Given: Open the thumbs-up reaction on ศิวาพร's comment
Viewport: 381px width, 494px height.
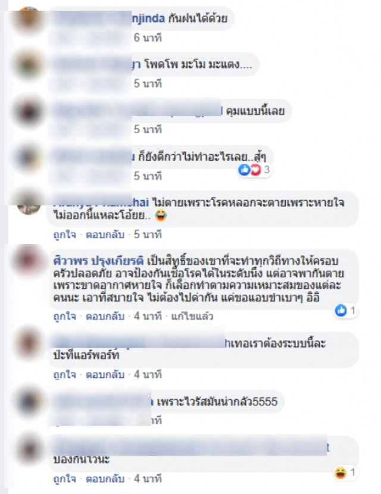Looking at the screenshot, I should coord(346,310).
